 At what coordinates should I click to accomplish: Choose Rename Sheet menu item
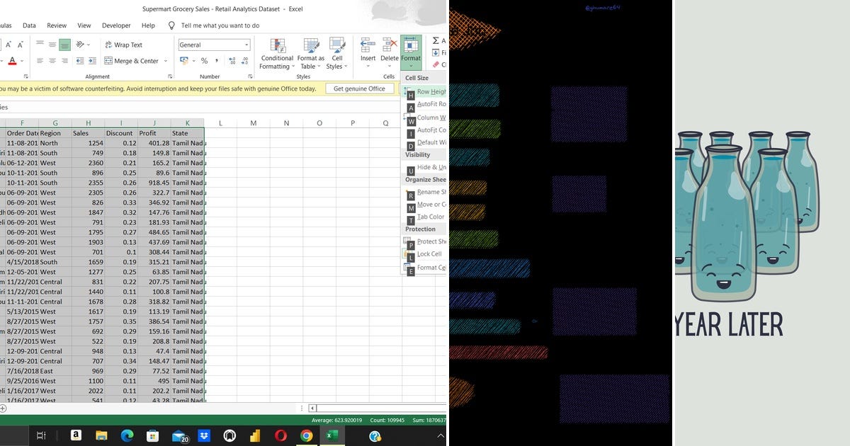424,192
